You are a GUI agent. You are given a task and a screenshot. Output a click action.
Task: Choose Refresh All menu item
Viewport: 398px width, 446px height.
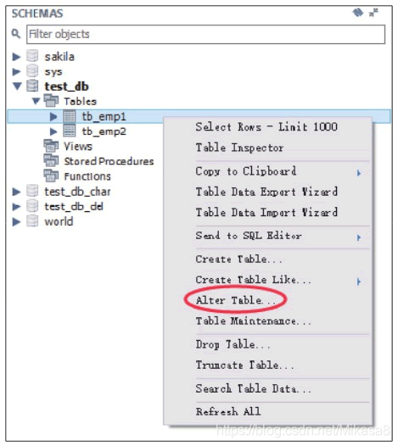[228, 411]
